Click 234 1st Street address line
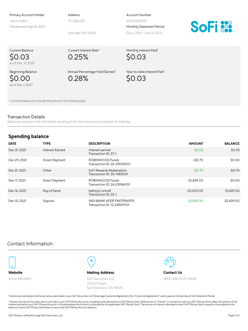Viewport: 248px width, 331px height. 96,283
